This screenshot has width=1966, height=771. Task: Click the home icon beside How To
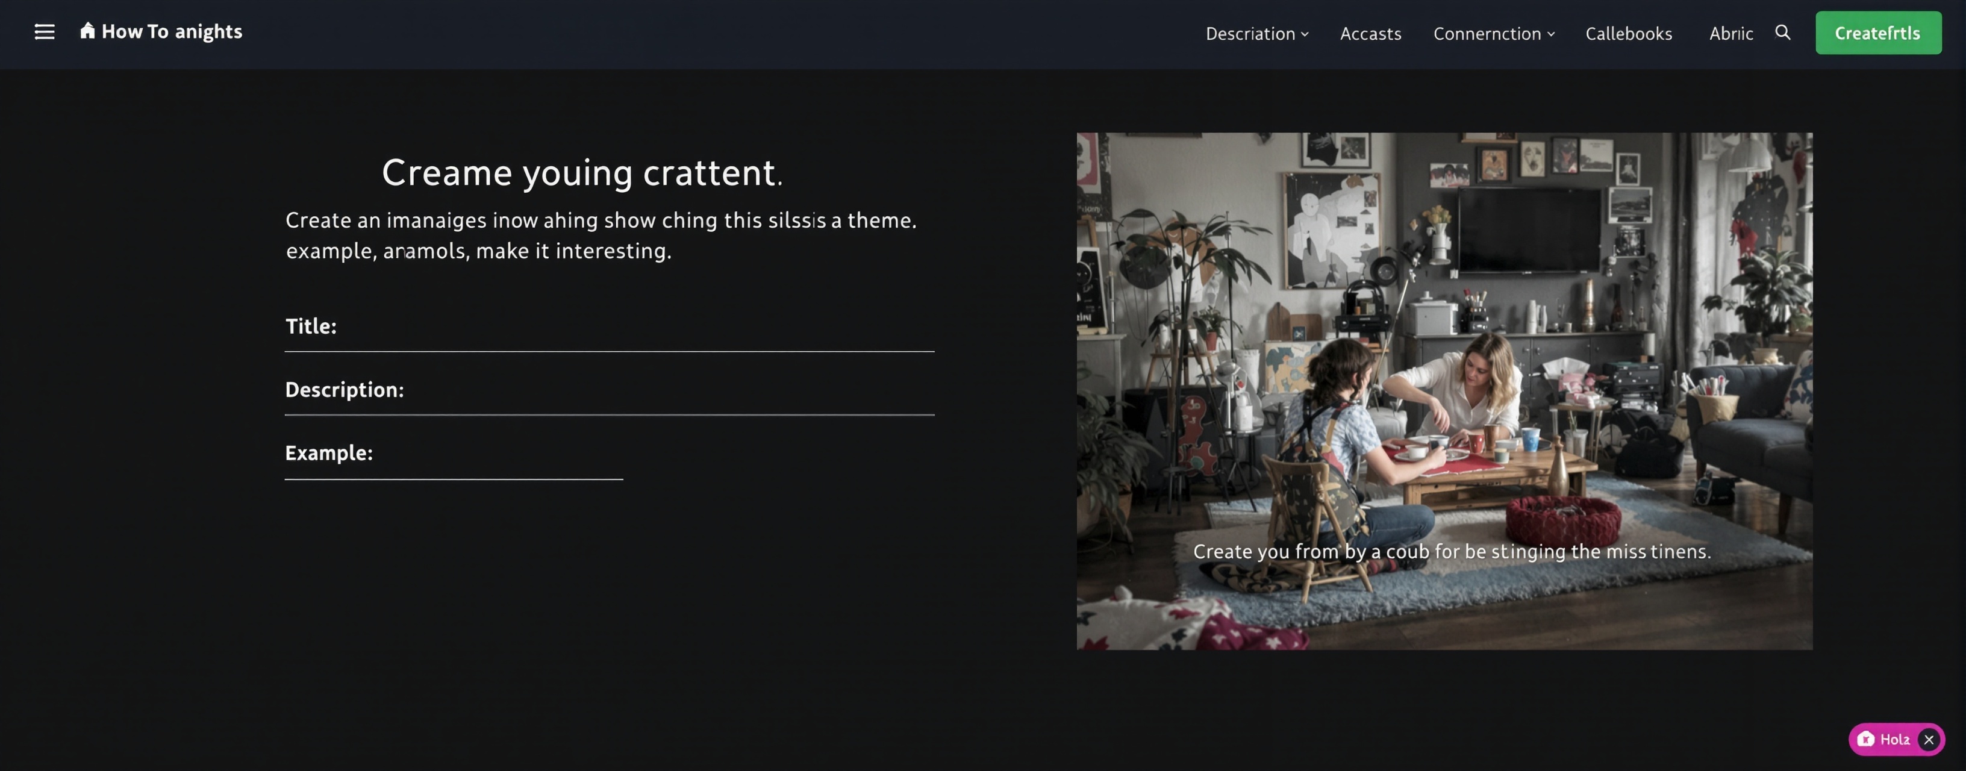[88, 31]
